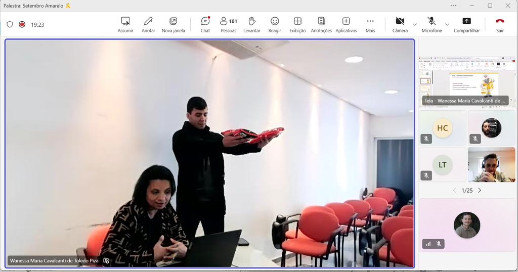Show the Pessoas participants list

pyautogui.click(x=229, y=25)
